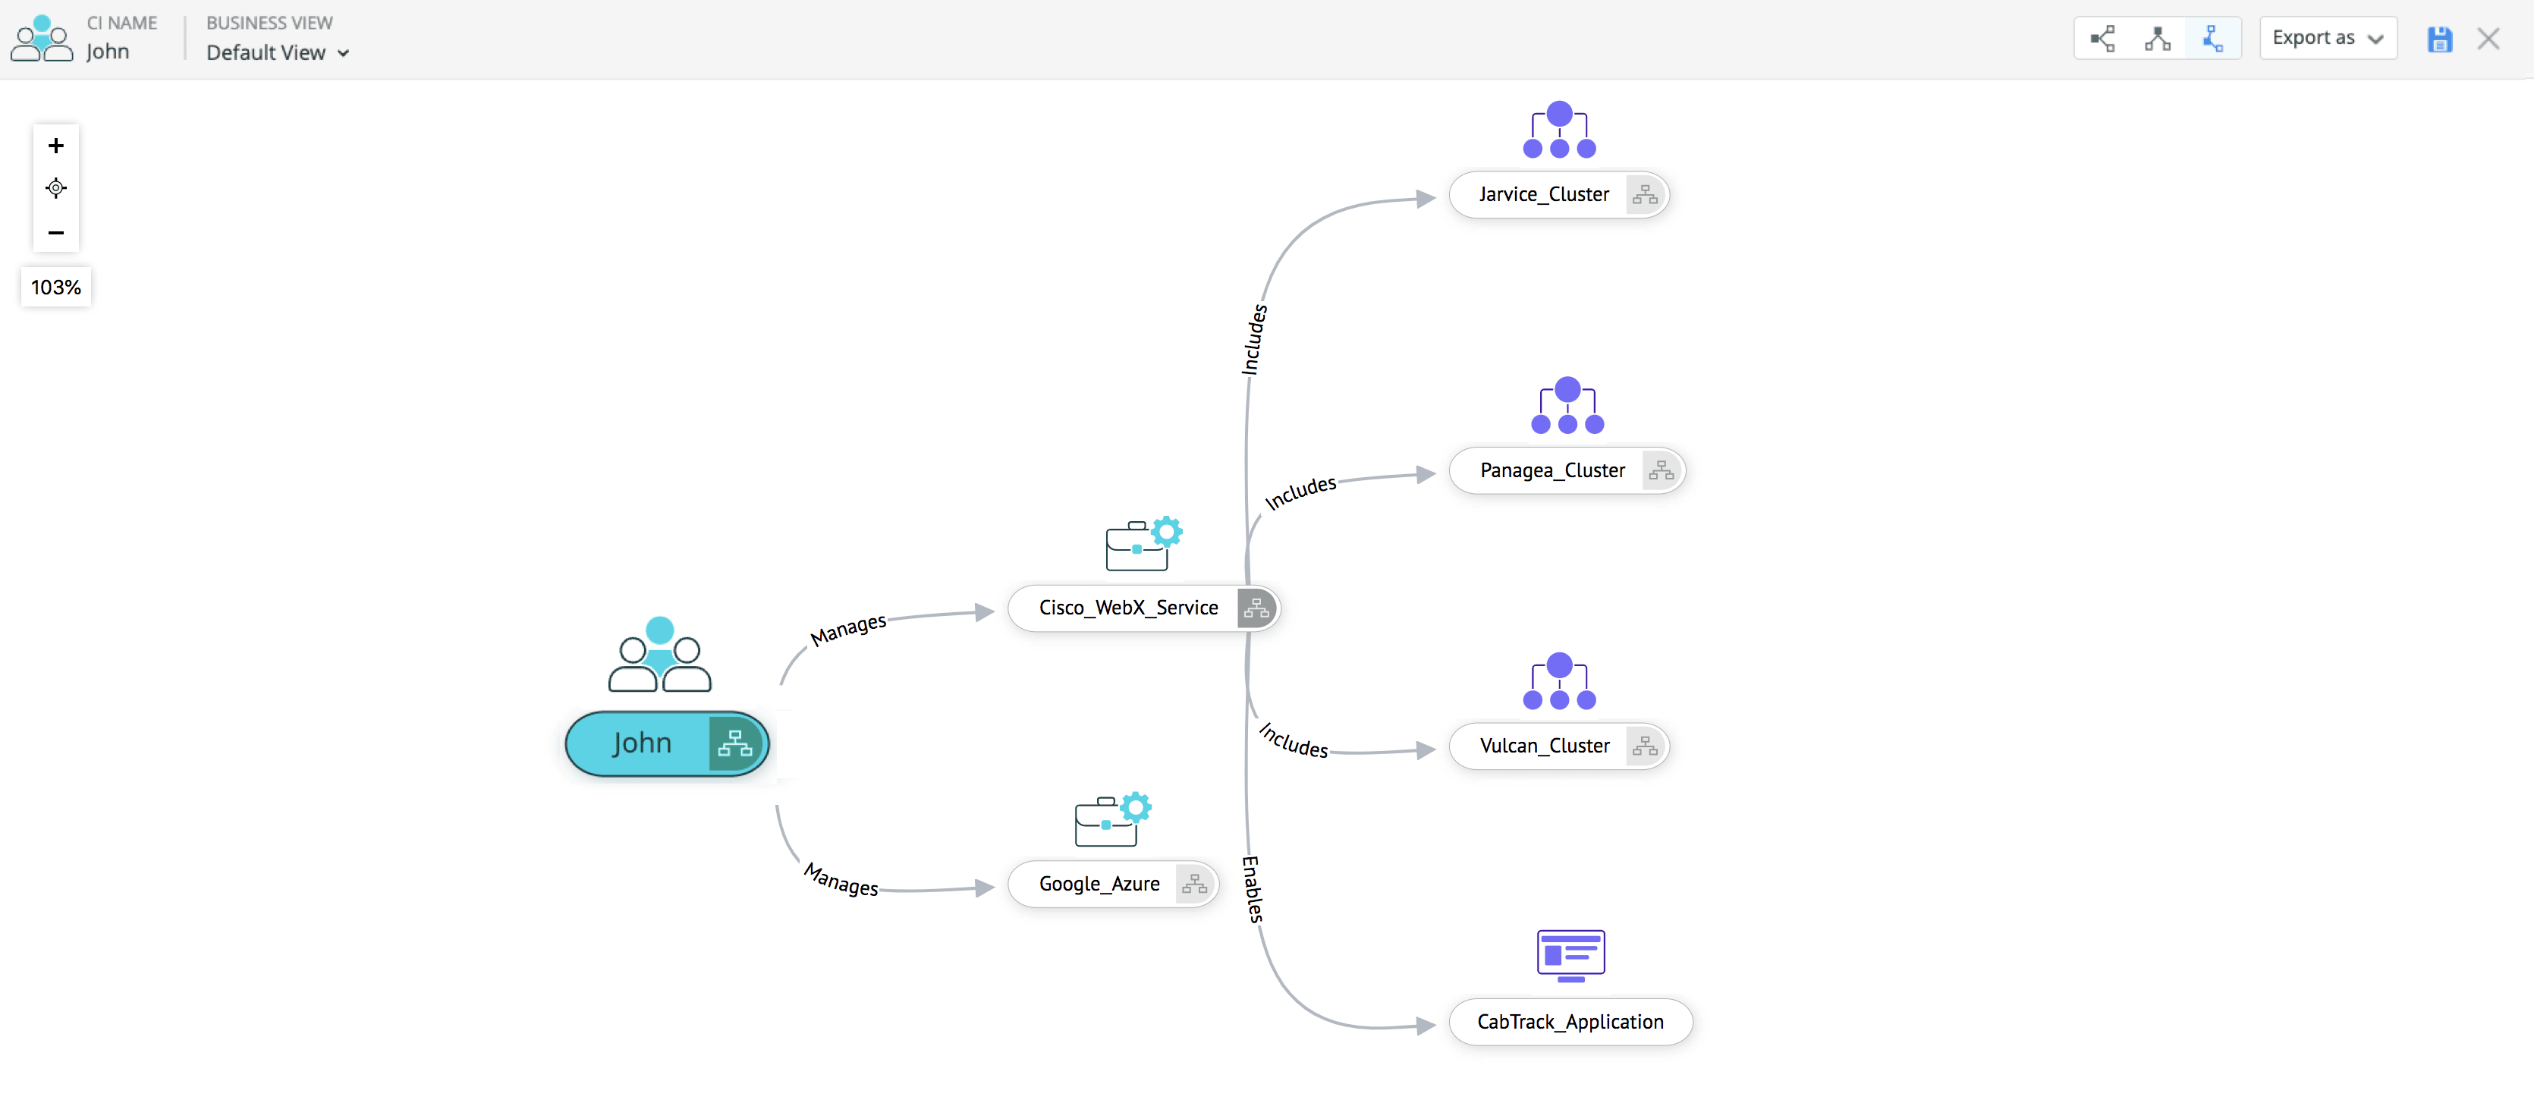Zoom out with the minus button
The height and width of the screenshot is (1103, 2534).
[x=56, y=233]
